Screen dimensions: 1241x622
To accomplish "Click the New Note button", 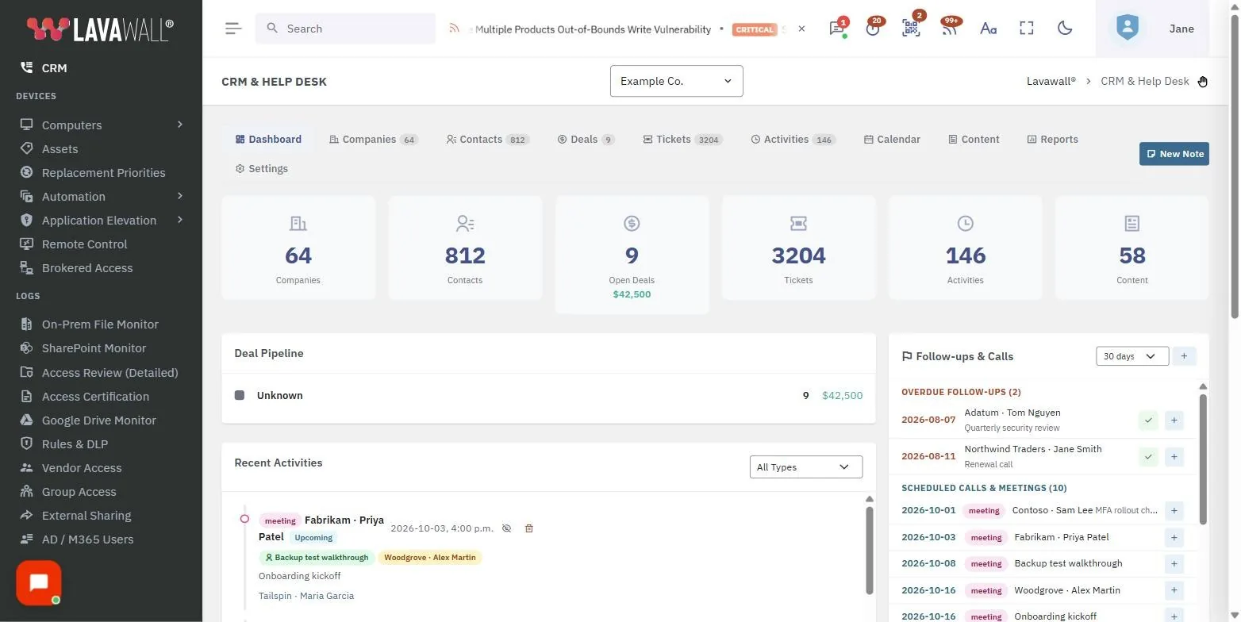I will tap(1174, 154).
